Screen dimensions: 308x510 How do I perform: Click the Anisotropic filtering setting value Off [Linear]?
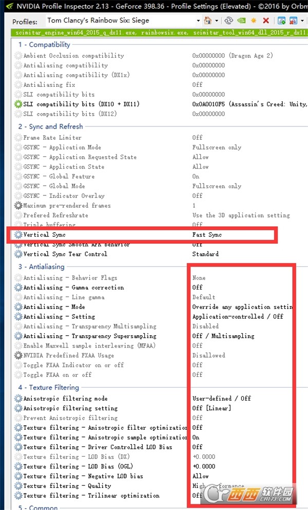click(x=212, y=408)
